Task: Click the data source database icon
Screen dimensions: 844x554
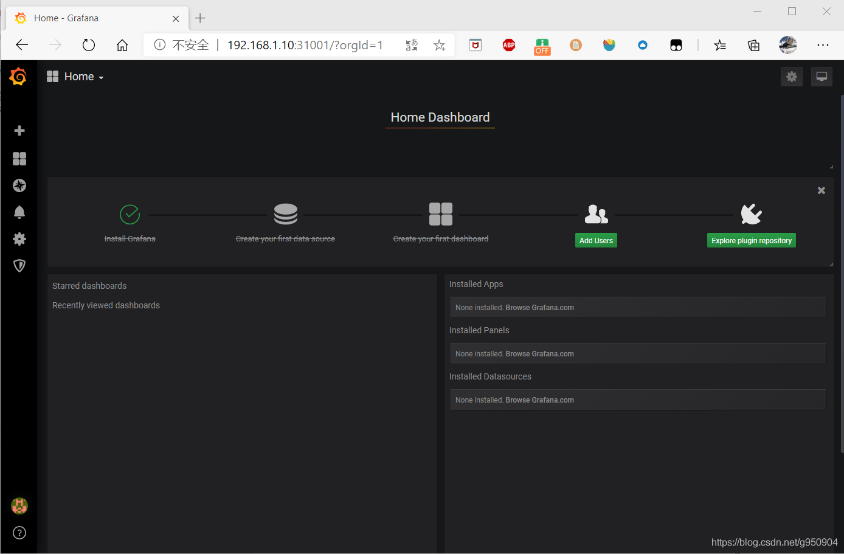Action: [x=286, y=214]
